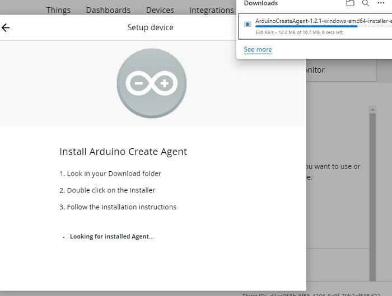Select the ArduinoCreateAgent installer download entry
This screenshot has width=392, height=296.
click(315, 26)
